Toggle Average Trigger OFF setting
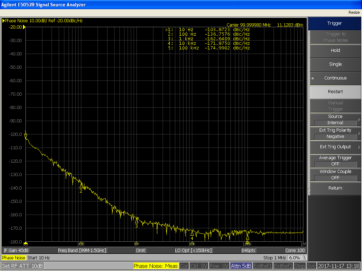This screenshot has width=362, height=271. coord(335,161)
